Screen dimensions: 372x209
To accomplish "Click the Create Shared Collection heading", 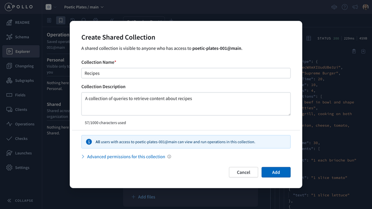I will click(118, 37).
